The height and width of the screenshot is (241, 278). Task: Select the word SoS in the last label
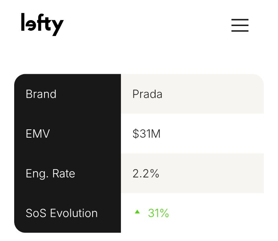[36, 213]
